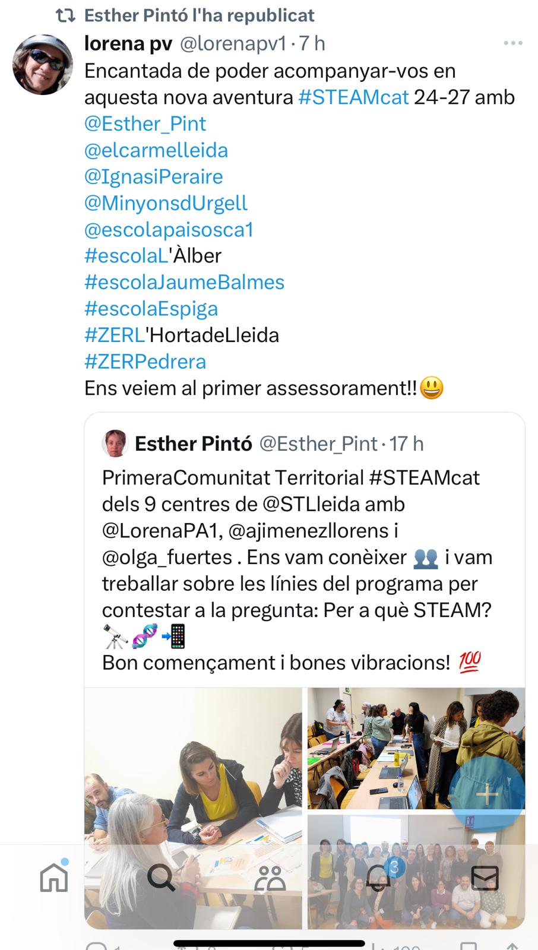Open the 'Esther Pintó l'ha republicat' label
The image size is (538, 950).
[x=199, y=15]
